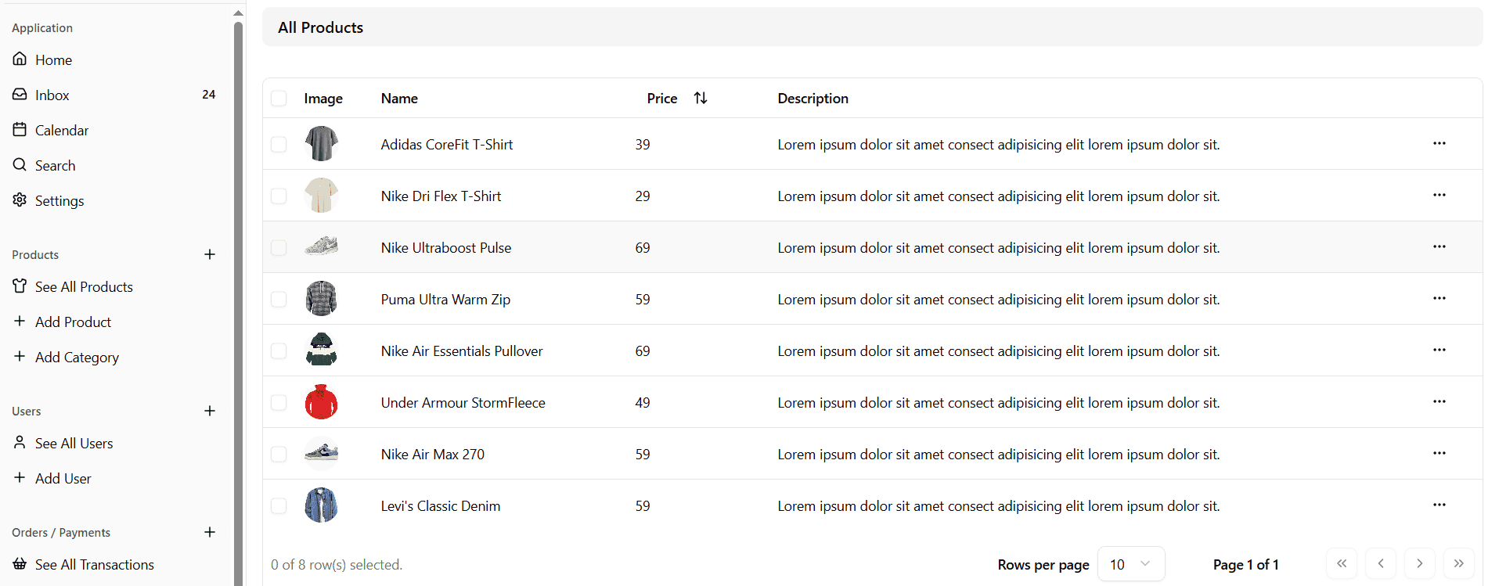Click the Add Product link
Image resolution: width=1499 pixels, height=586 pixels.
tap(73, 322)
